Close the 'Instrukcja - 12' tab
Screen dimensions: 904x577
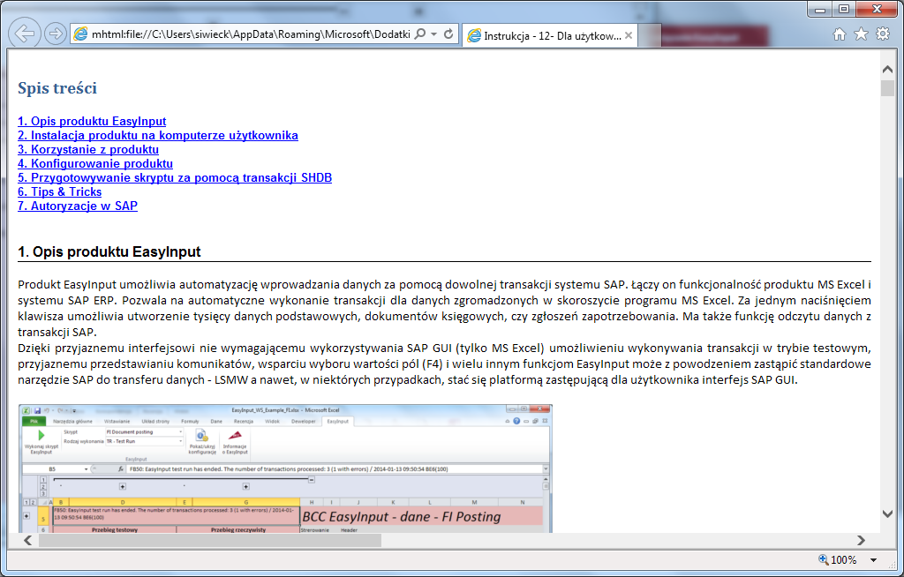629,35
